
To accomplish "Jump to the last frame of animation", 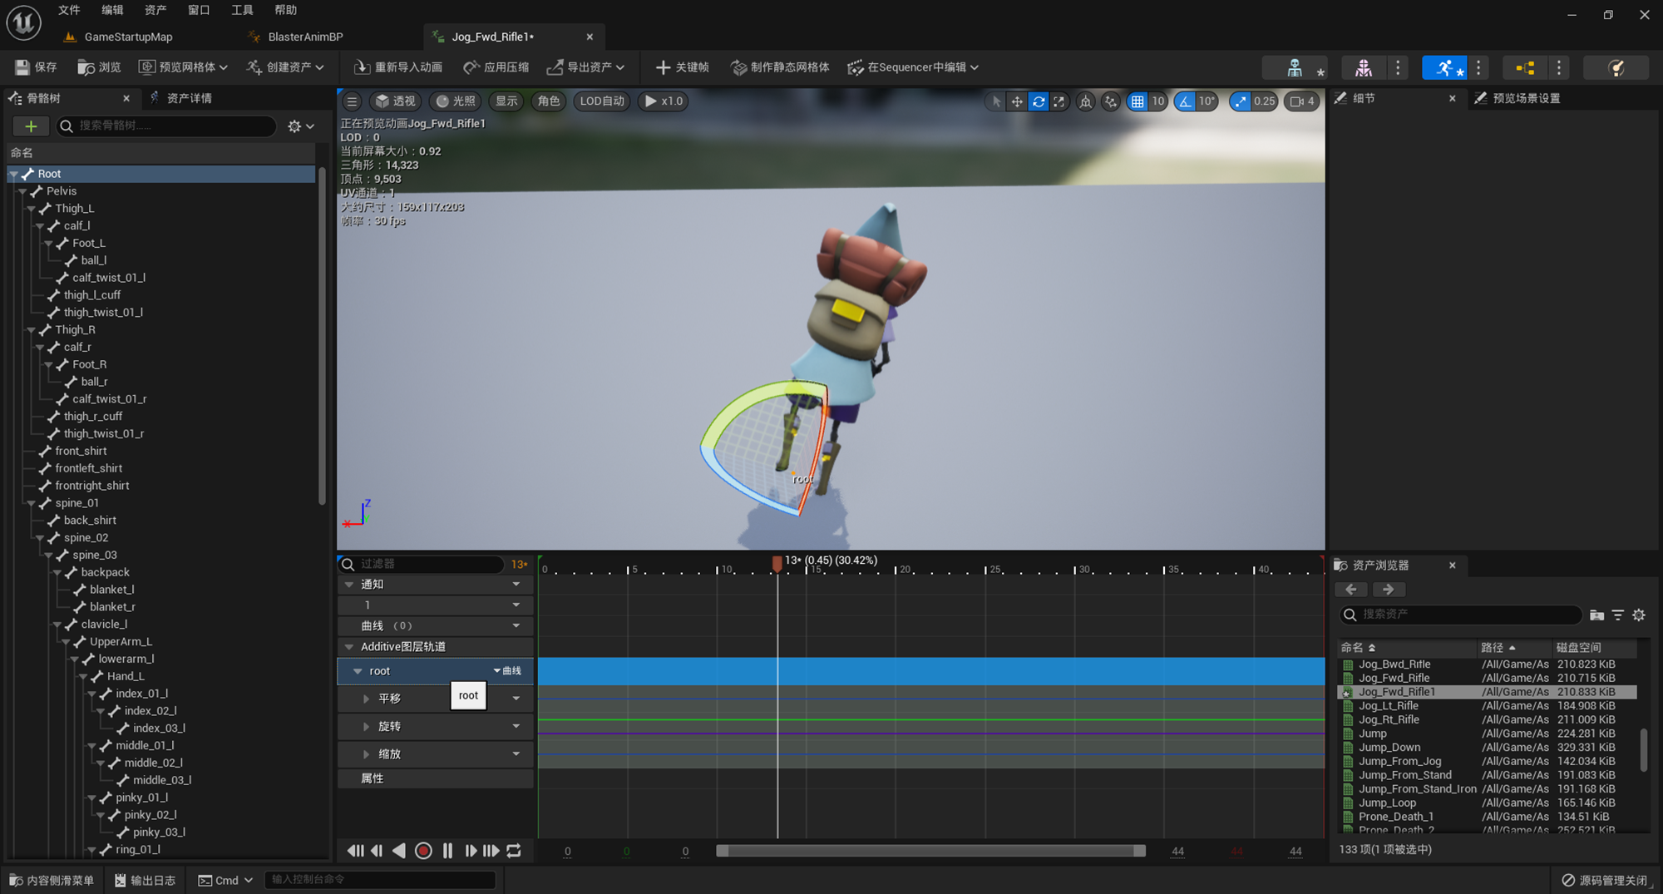I will [x=491, y=851].
